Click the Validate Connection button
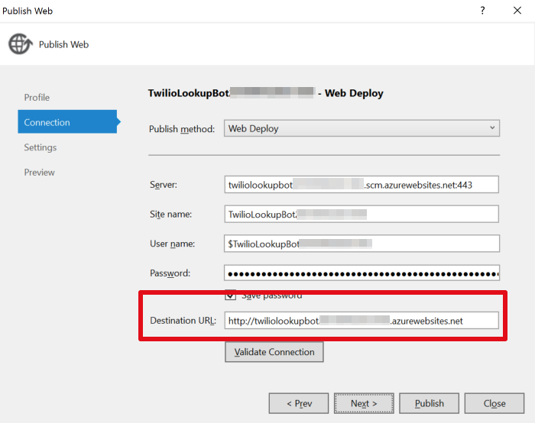 (274, 352)
